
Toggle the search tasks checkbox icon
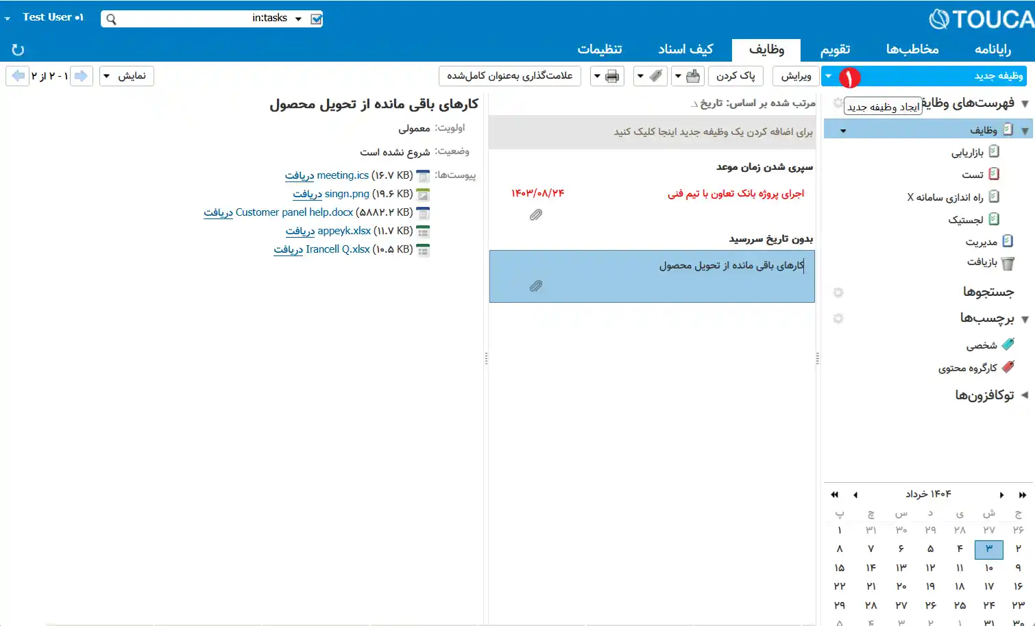316,19
